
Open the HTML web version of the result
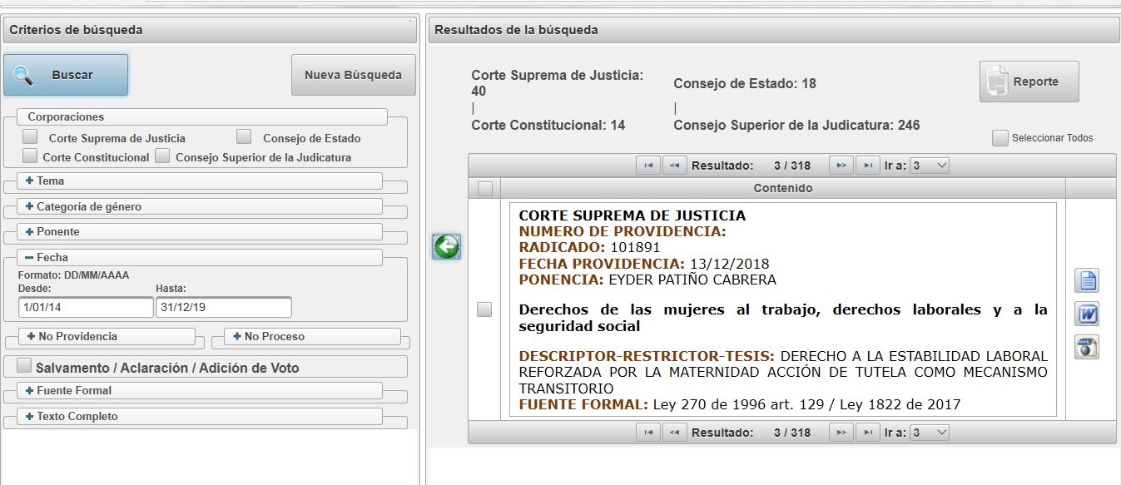(x=1087, y=347)
